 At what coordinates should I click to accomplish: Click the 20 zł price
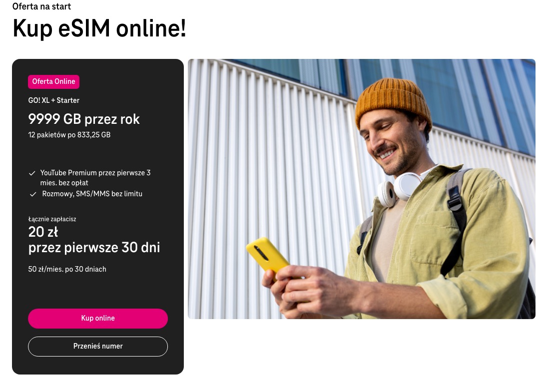(43, 232)
